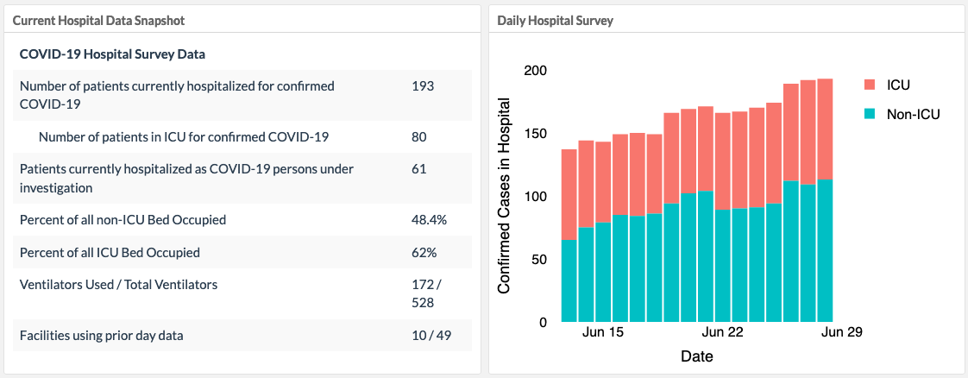968x378 pixels.
Task: Click the Jun 29 date axis tick
Action: (841, 332)
